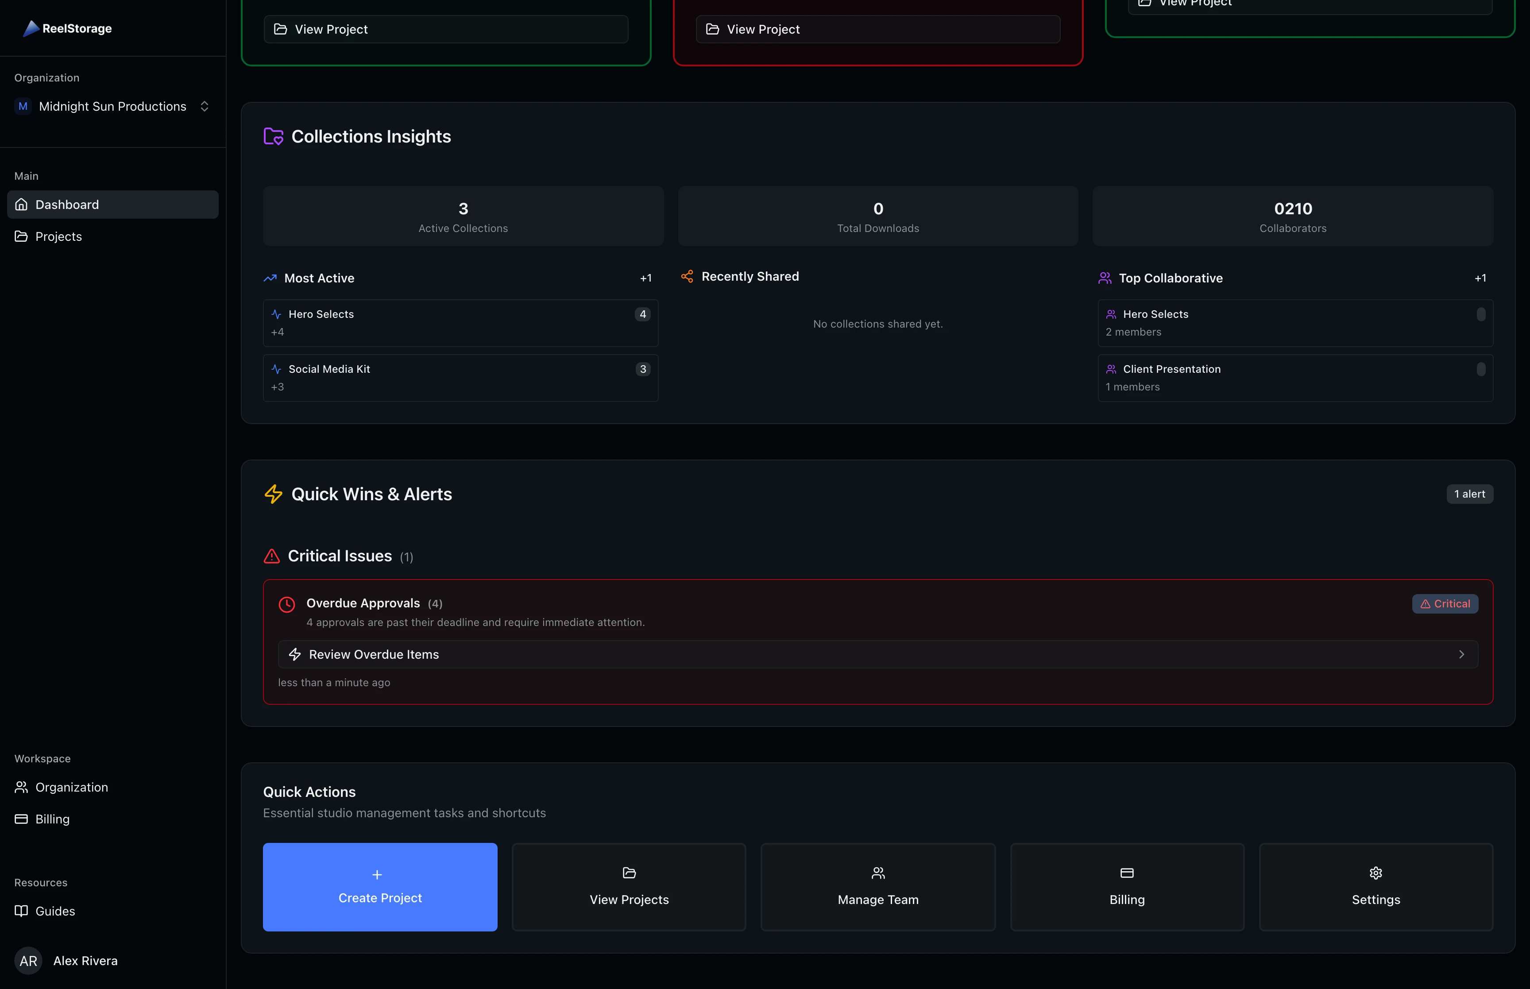Viewport: 1530px width, 989px height.
Task: Click the Collections Insights heart-folder icon
Action: click(x=273, y=136)
